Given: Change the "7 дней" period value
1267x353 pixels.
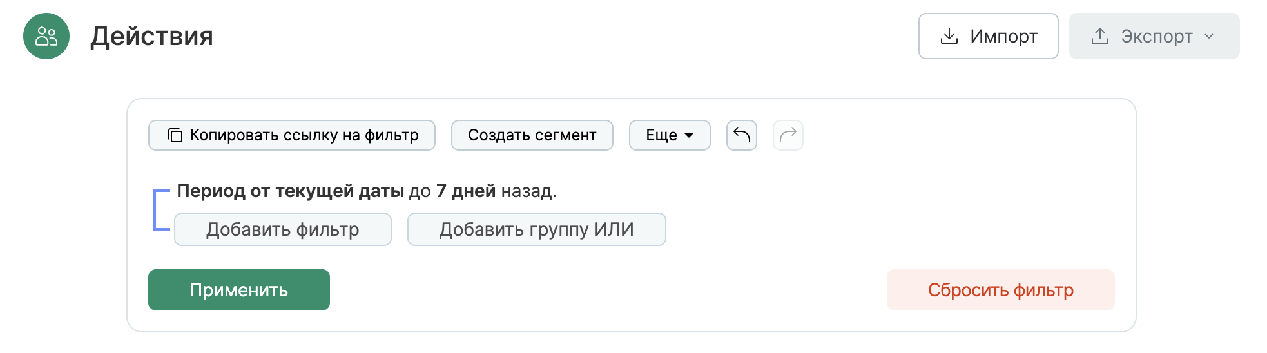Looking at the screenshot, I should tap(466, 191).
